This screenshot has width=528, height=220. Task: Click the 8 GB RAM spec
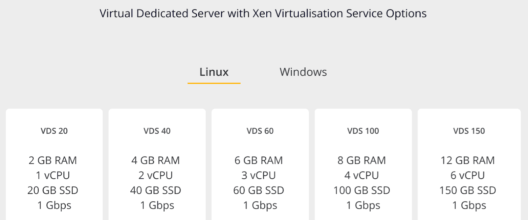pyautogui.click(x=362, y=160)
